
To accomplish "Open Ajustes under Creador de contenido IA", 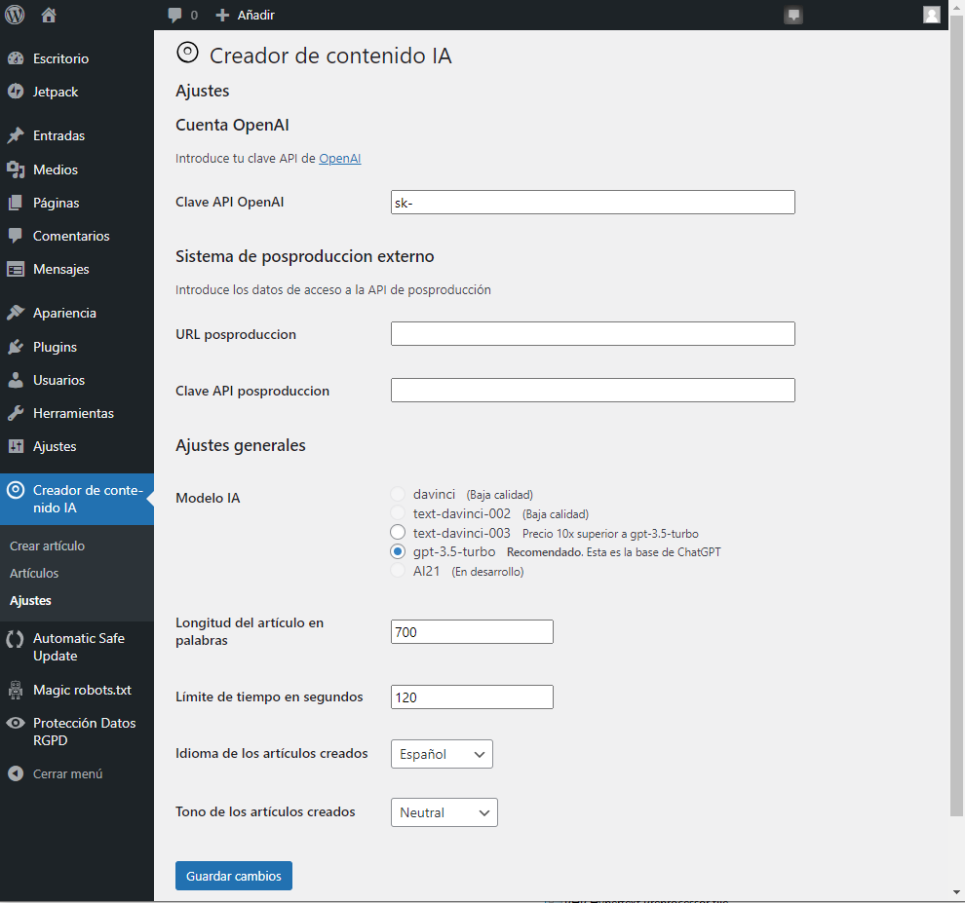I will [31, 600].
